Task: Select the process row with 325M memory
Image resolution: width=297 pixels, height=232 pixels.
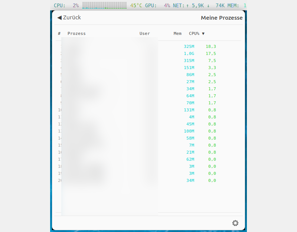Action: tap(148, 46)
